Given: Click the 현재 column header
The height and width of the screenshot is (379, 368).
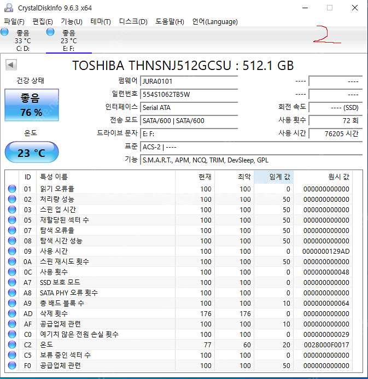Looking at the screenshot, I should pos(195,177).
